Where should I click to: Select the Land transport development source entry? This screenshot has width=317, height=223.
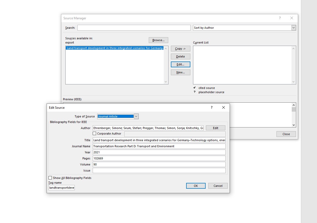click(x=115, y=48)
